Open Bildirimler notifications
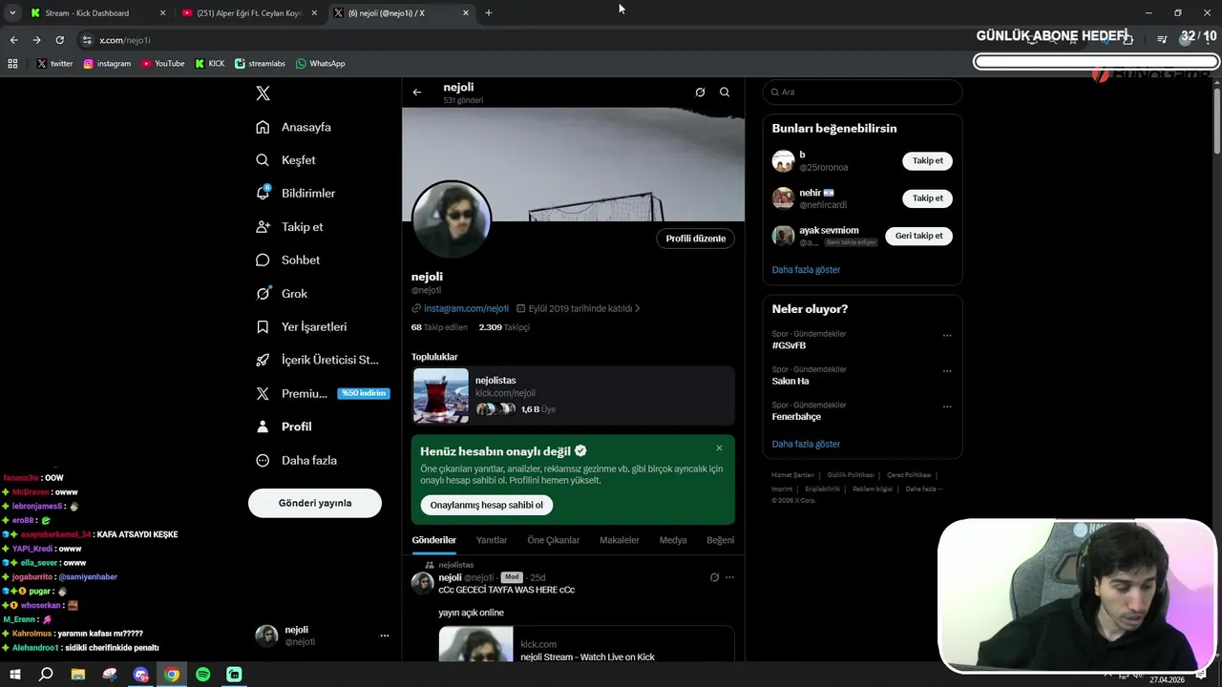This screenshot has height=687, width=1222. (295, 193)
